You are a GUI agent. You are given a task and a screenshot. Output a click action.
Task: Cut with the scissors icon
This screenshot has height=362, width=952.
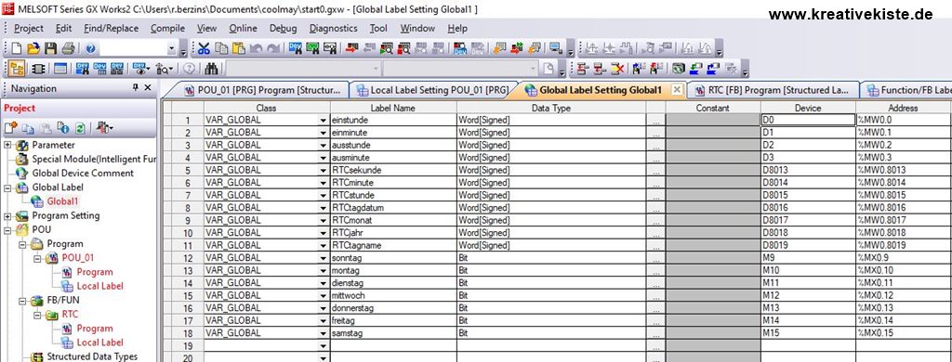coord(204,48)
